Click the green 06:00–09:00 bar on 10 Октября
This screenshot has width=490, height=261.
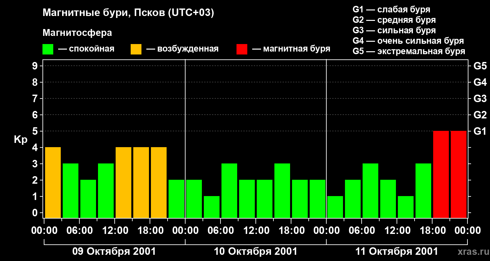[x=229, y=191]
